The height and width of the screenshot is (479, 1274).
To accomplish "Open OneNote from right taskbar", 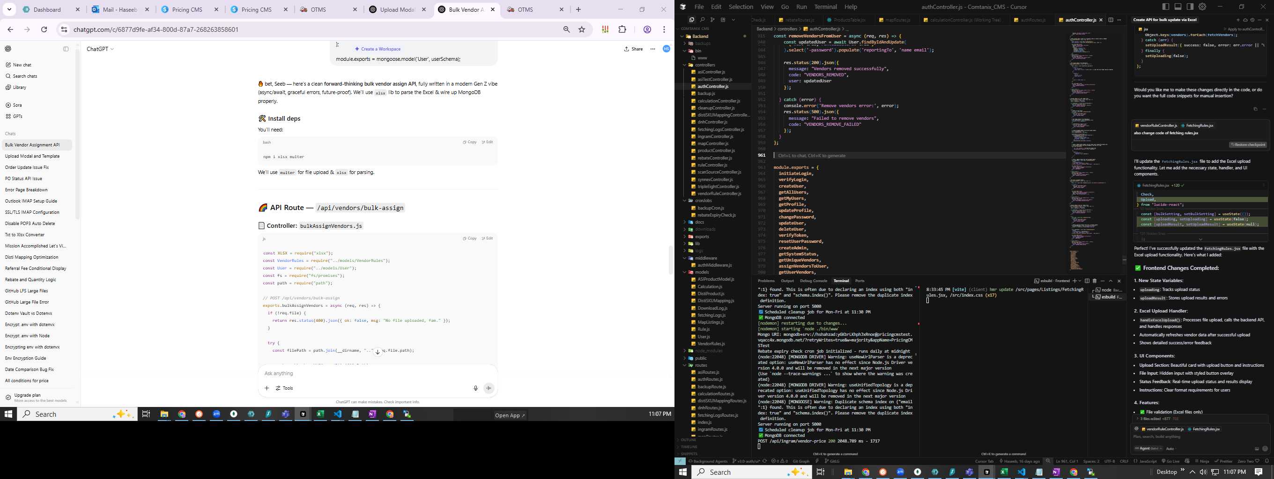I will point(1056,472).
